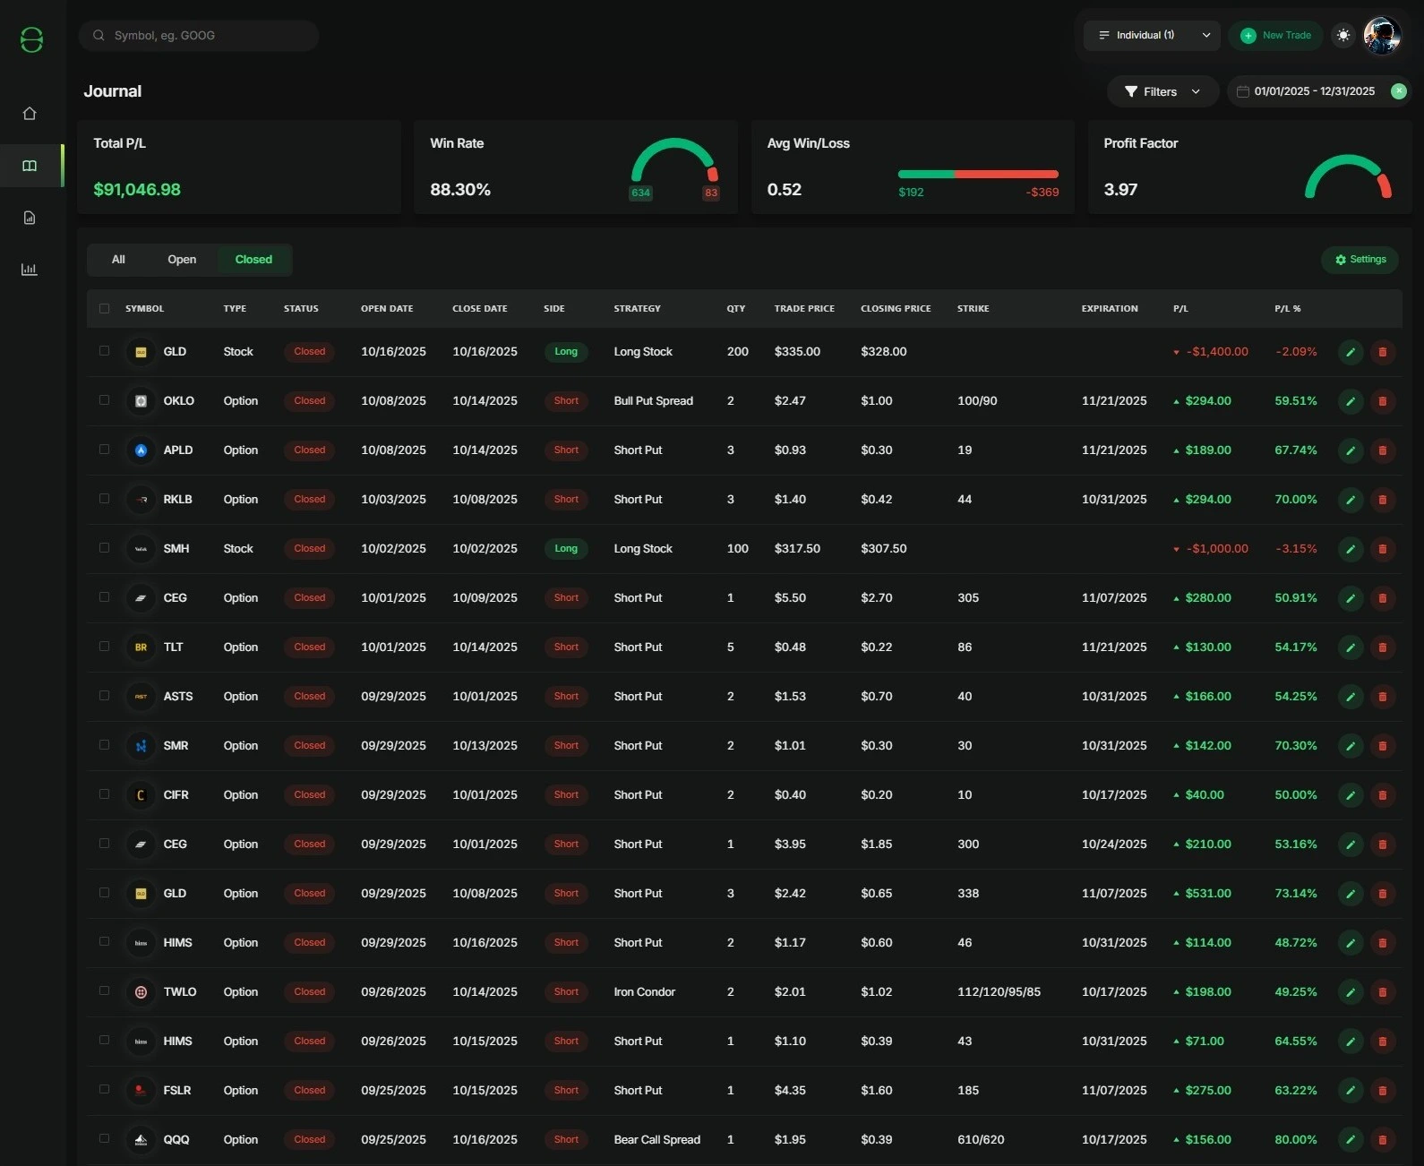
Task: Click the Win Rate gauge
Action: point(674,161)
